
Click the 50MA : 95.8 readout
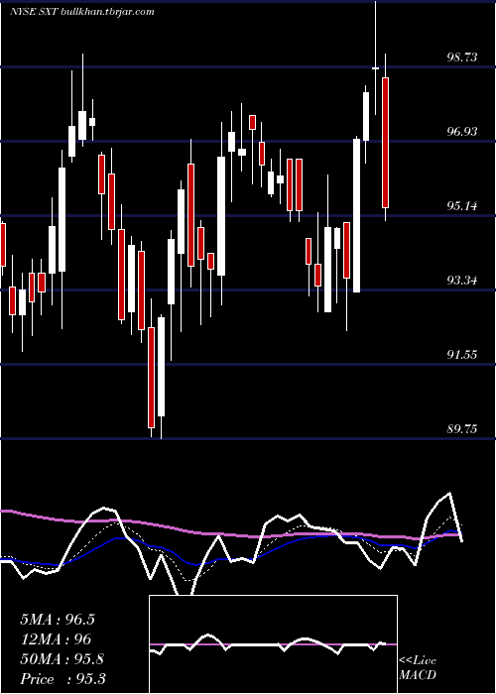point(62,659)
